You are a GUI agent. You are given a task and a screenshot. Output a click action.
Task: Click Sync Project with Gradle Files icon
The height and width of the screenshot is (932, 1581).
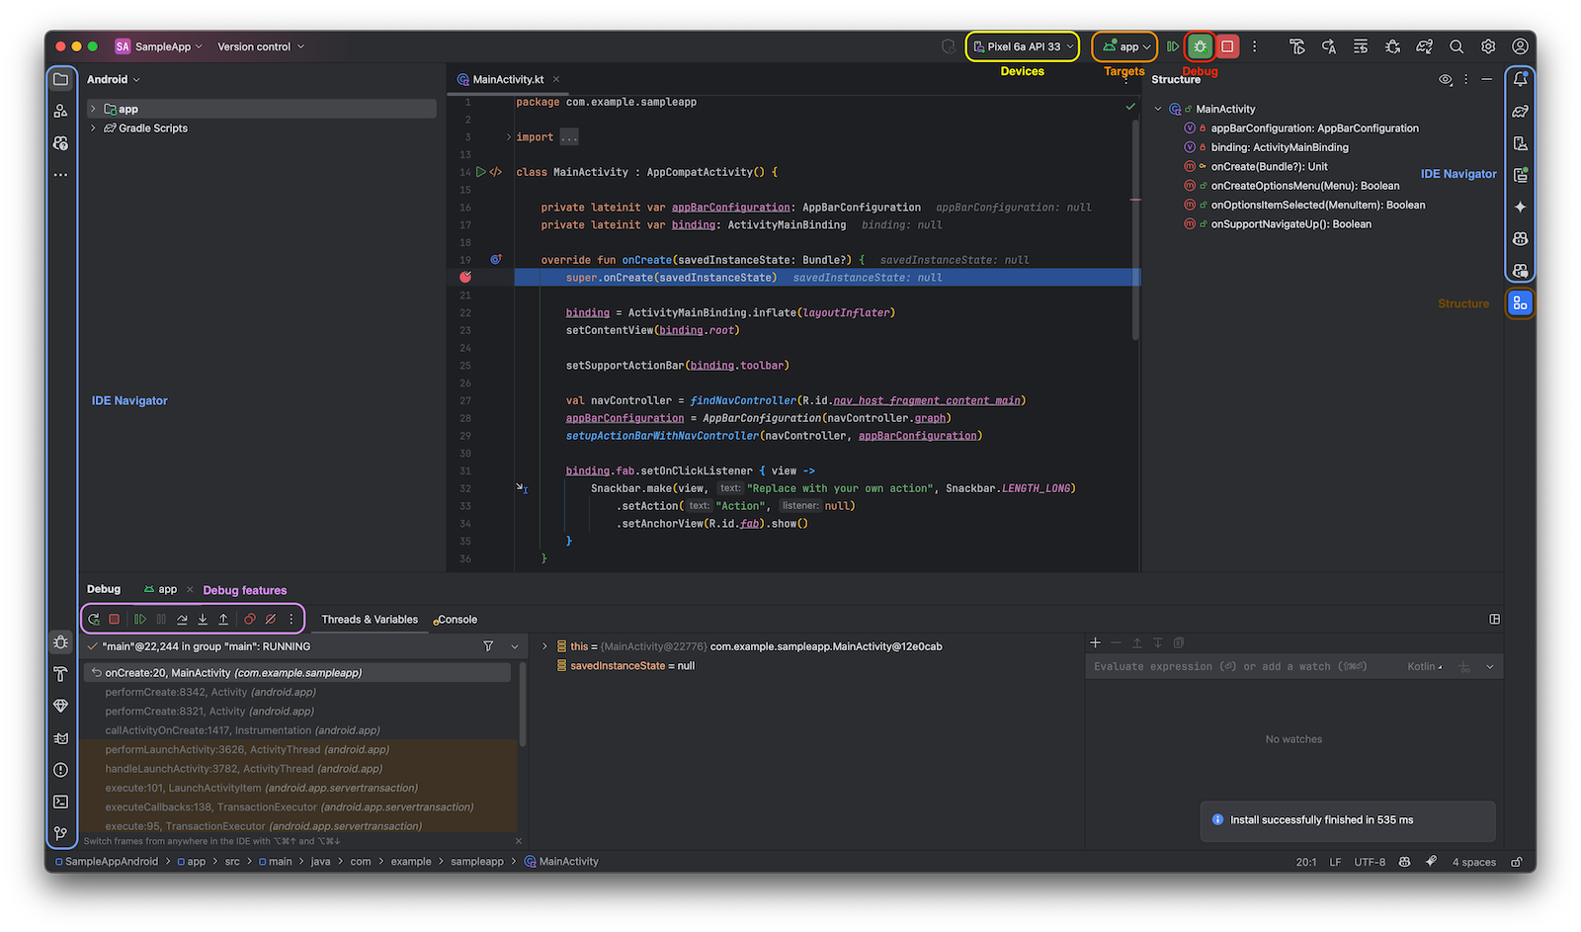click(x=1424, y=46)
